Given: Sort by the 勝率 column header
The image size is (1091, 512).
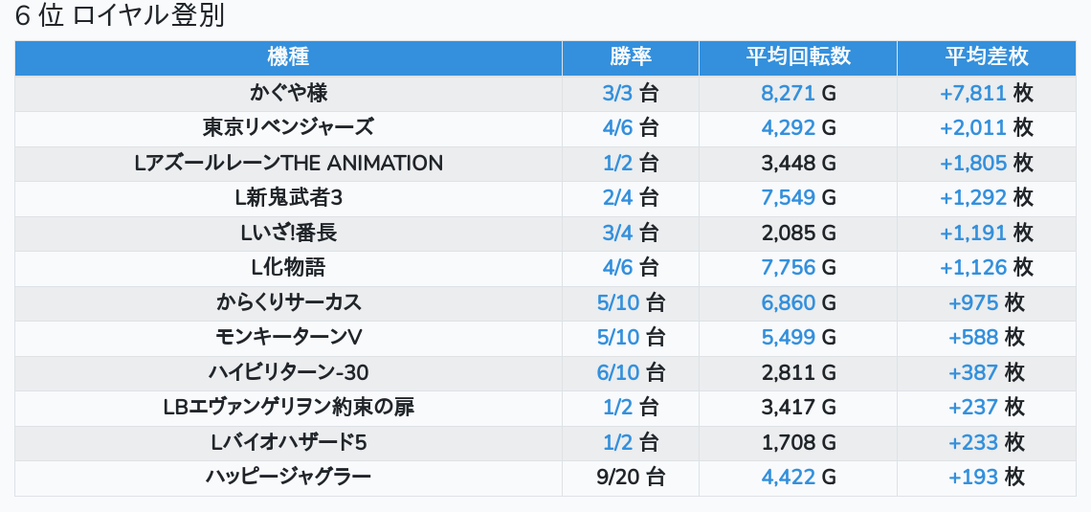Looking at the screenshot, I should tap(631, 57).
